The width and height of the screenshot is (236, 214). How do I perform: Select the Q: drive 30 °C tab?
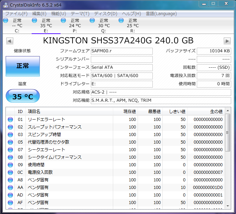pyautogui.click(x=104, y=25)
